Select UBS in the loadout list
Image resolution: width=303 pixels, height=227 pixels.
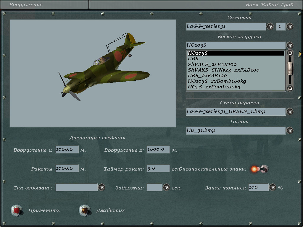236,59
